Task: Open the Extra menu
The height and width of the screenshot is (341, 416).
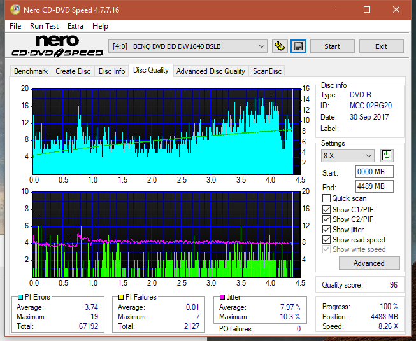Action: coord(75,26)
